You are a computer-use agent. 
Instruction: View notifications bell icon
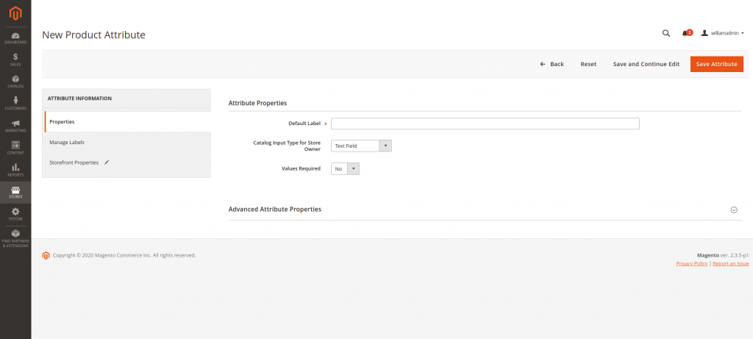point(685,33)
